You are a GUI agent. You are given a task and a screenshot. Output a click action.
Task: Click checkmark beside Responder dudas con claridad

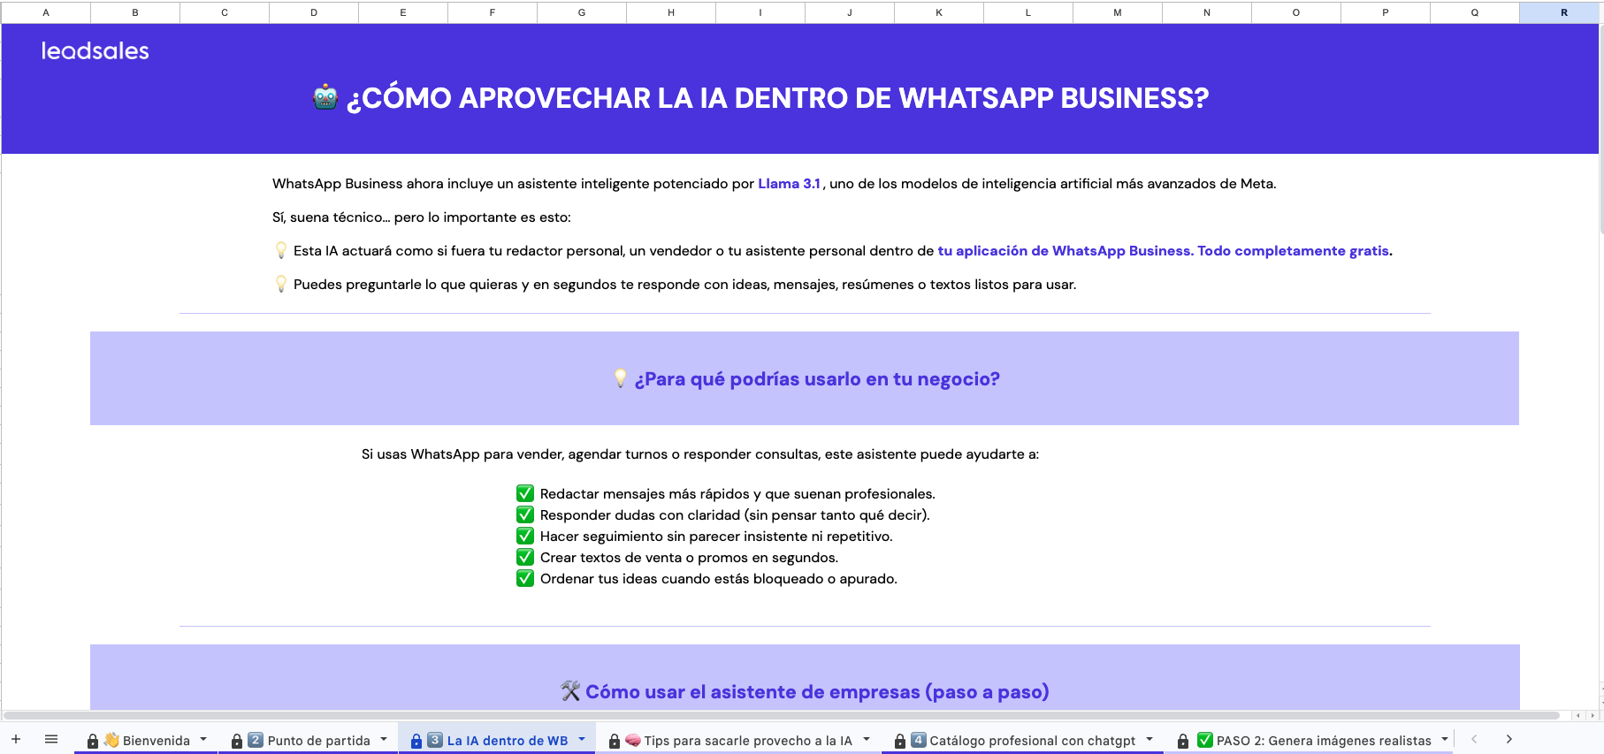525,514
